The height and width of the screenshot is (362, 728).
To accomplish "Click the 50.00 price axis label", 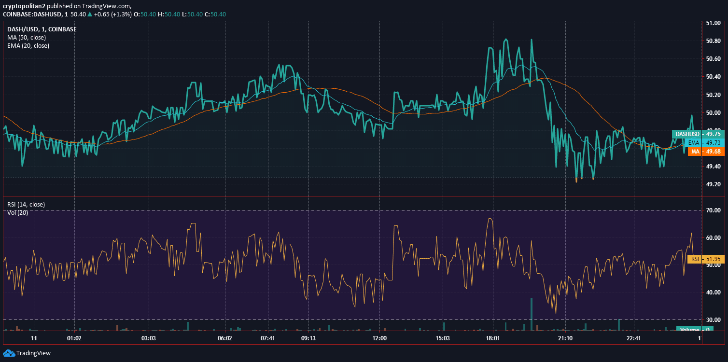I will (714, 113).
